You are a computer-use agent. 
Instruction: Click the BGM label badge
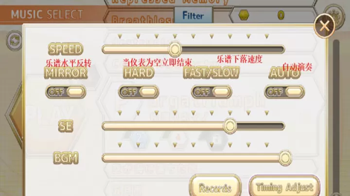(x=66, y=158)
